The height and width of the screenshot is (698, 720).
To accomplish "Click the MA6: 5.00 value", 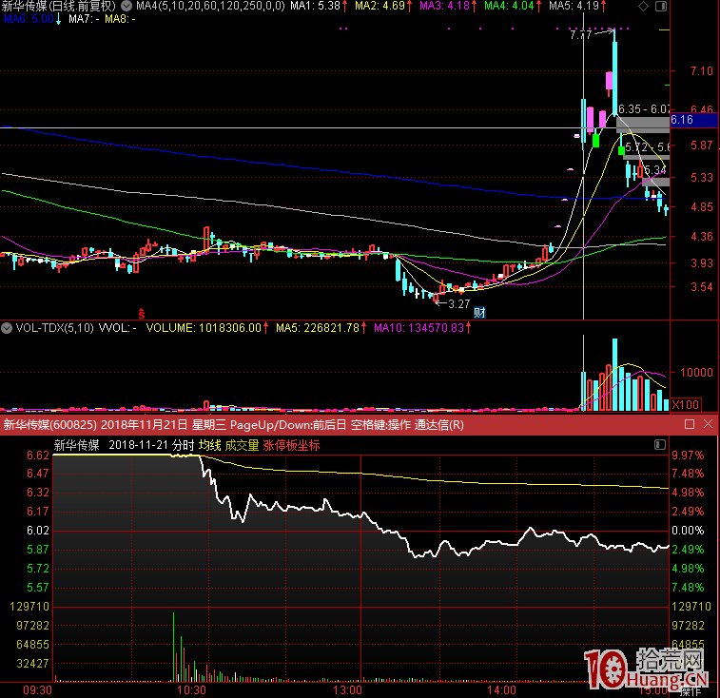I will point(32,19).
